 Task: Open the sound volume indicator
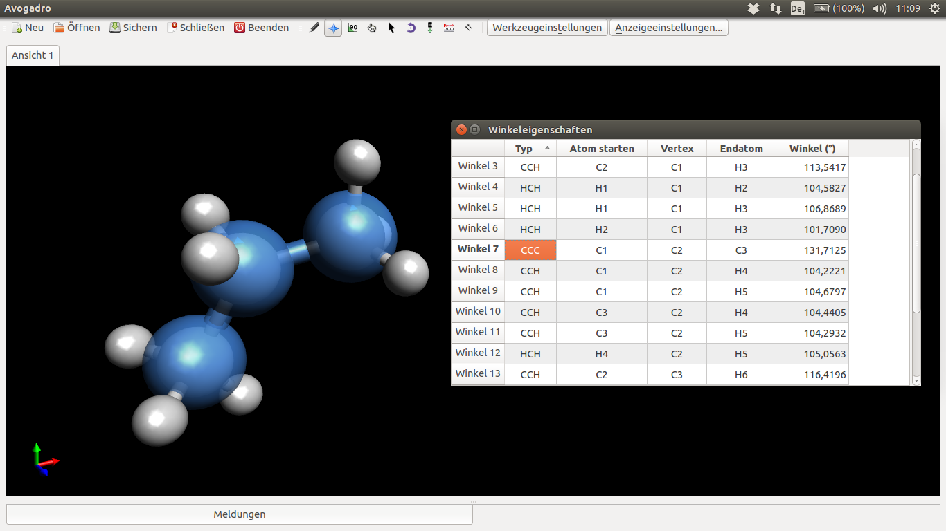coord(880,8)
